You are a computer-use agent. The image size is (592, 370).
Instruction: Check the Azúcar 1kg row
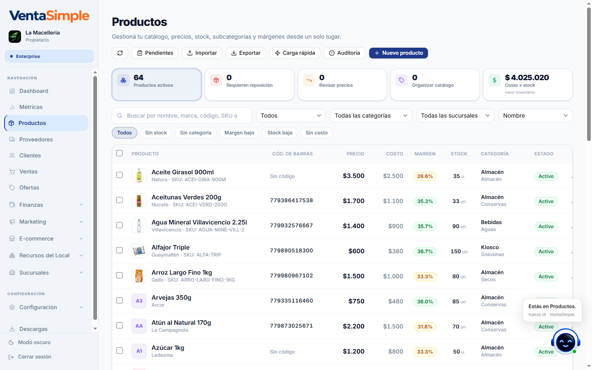click(x=119, y=351)
